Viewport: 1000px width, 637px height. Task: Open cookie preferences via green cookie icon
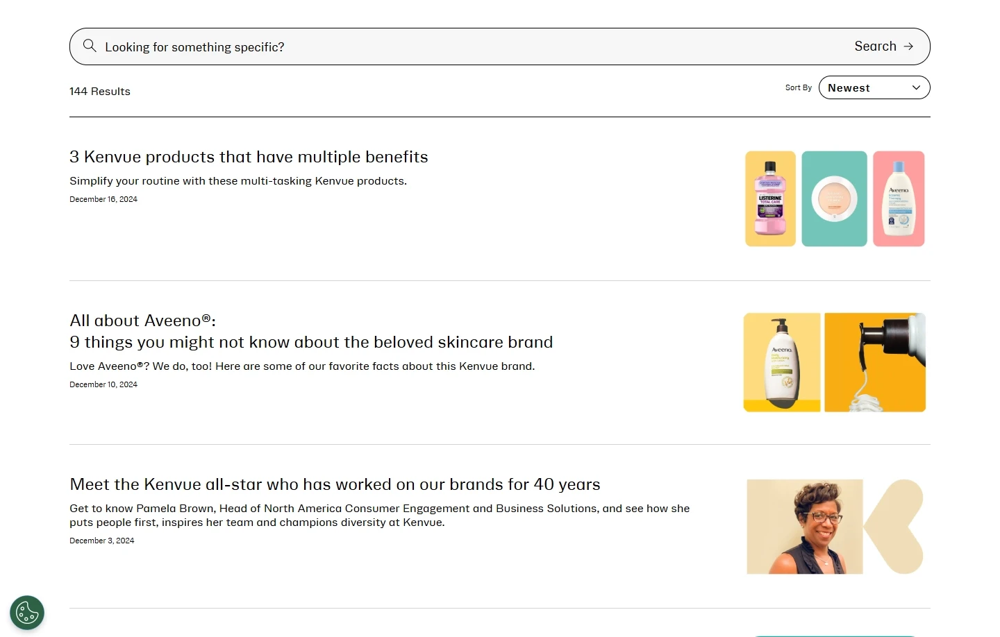(26, 613)
